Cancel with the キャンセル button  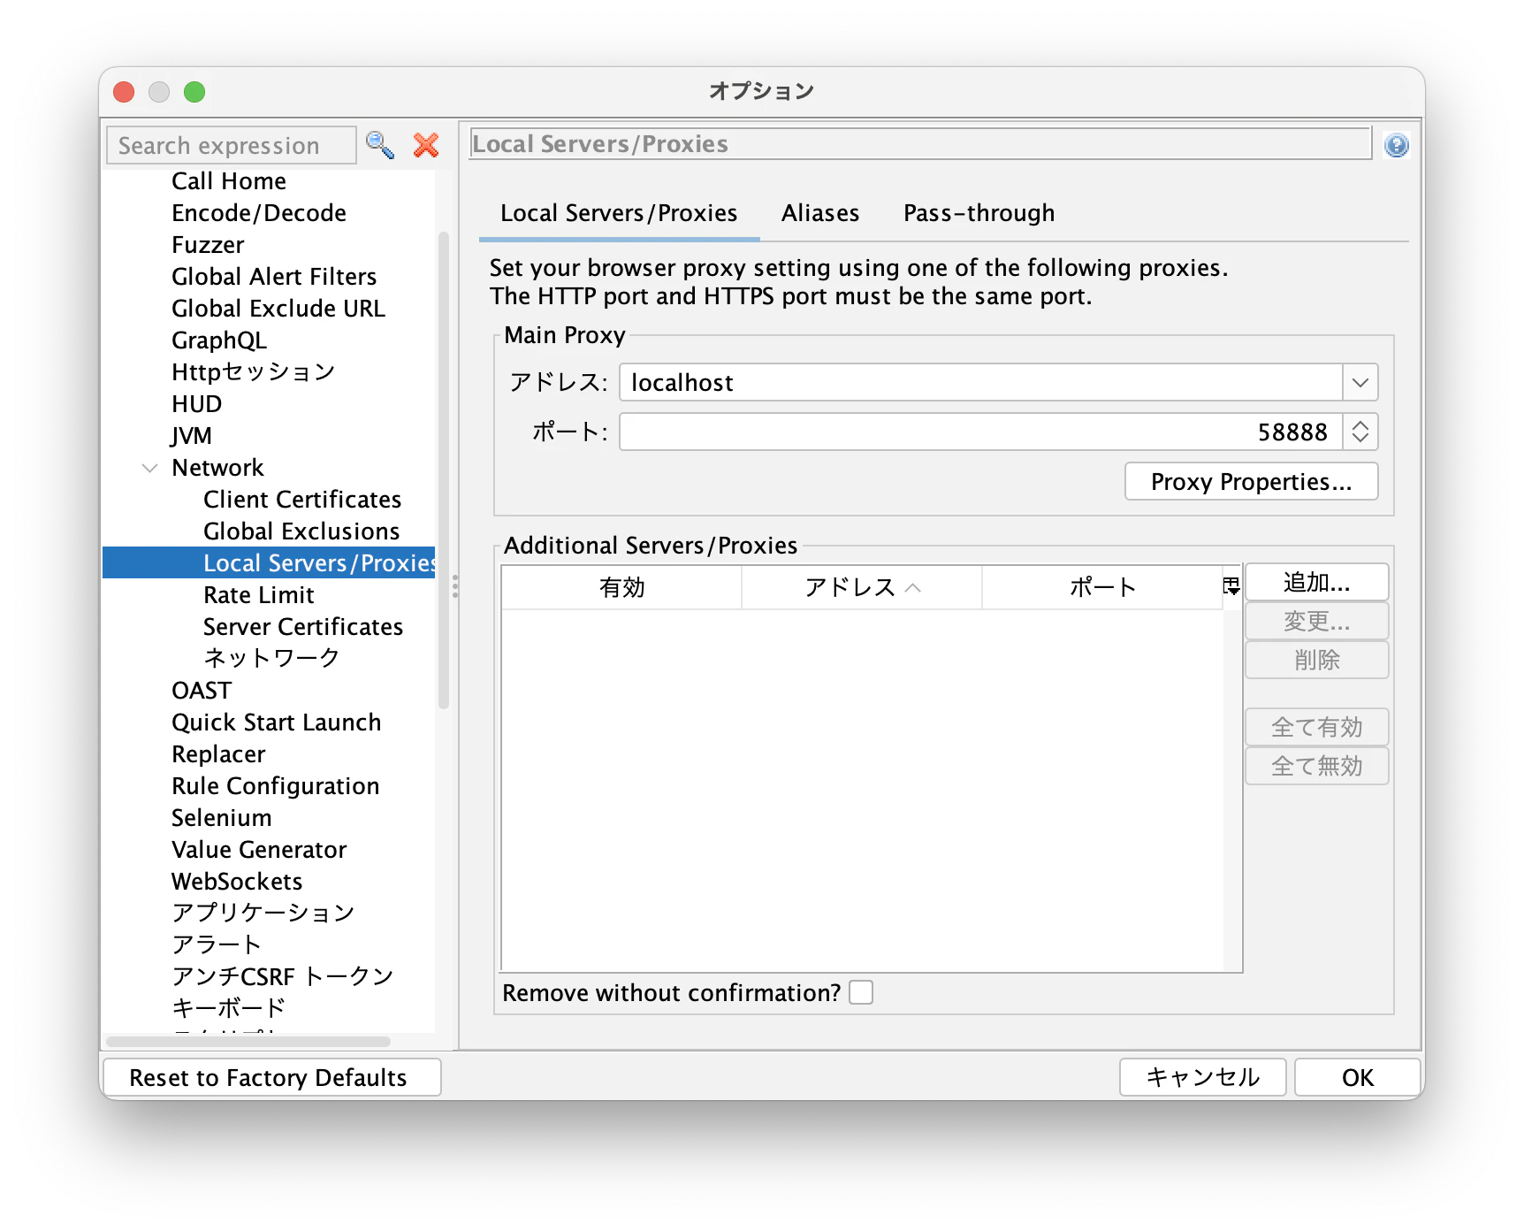click(x=1202, y=1077)
